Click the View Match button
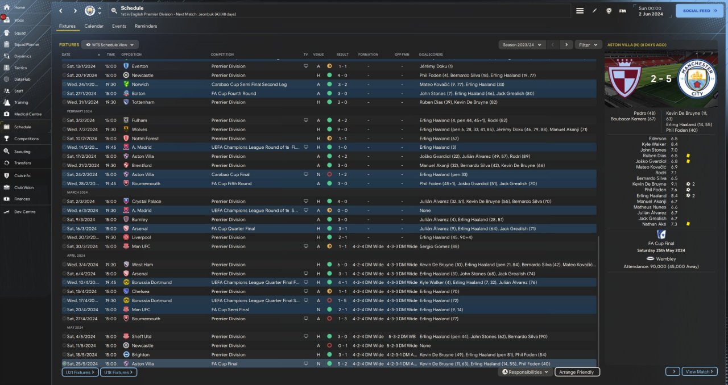The image size is (728, 385). [x=698, y=371]
